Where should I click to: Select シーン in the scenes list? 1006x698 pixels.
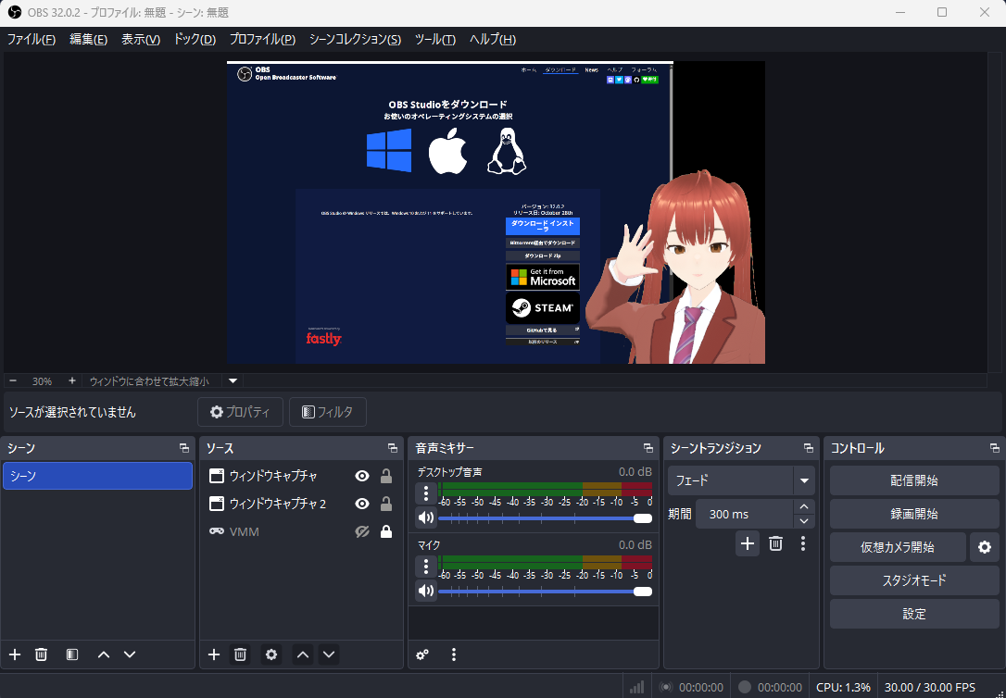coord(97,476)
